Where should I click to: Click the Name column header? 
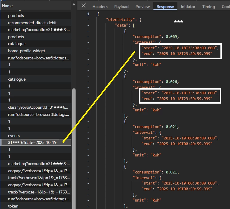coord(7,6)
